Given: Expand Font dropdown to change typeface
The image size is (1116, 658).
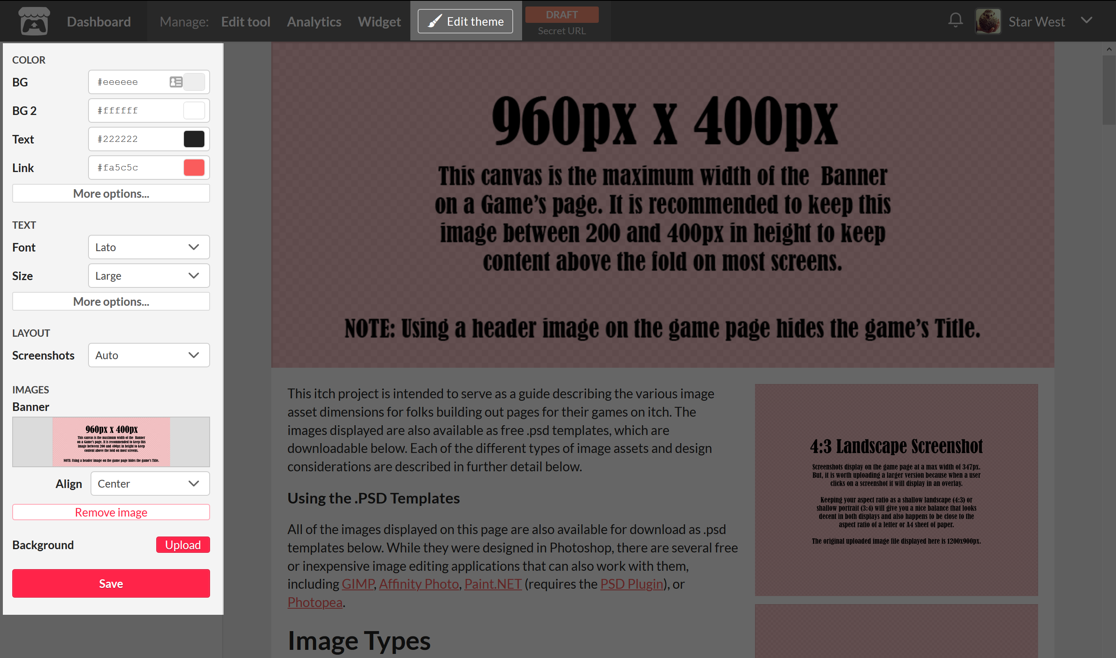Looking at the screenshot, I should [x=146, y=247].
